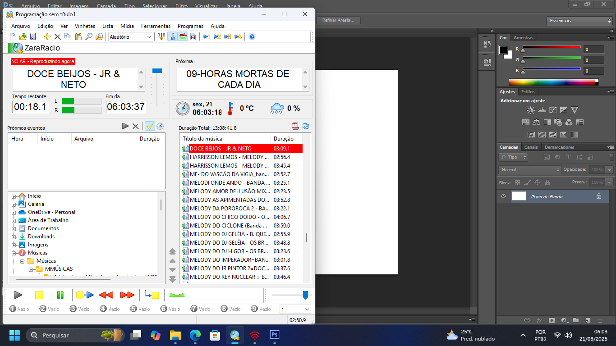Open the Arquivo menu in ZaraRadio

click(21, 26)
